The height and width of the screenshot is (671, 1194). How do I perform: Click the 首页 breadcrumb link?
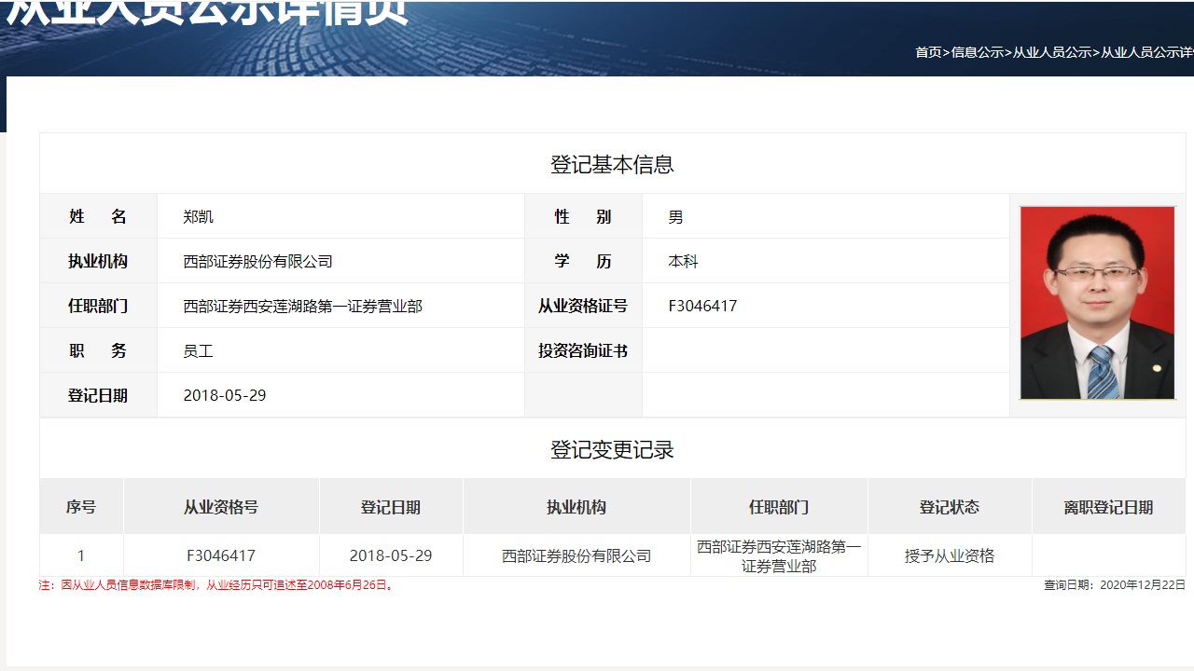(x=928, y=52)
